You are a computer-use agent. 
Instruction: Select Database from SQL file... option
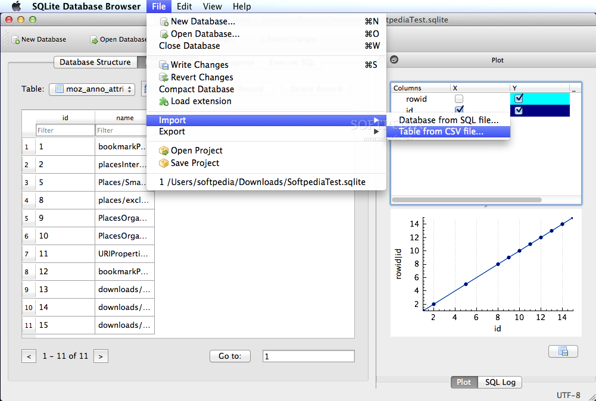(x=448, y=120)
